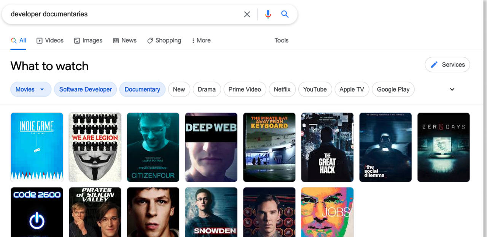
Task: Click the magnifying glass search icon
Action: [x=285, y=14]
